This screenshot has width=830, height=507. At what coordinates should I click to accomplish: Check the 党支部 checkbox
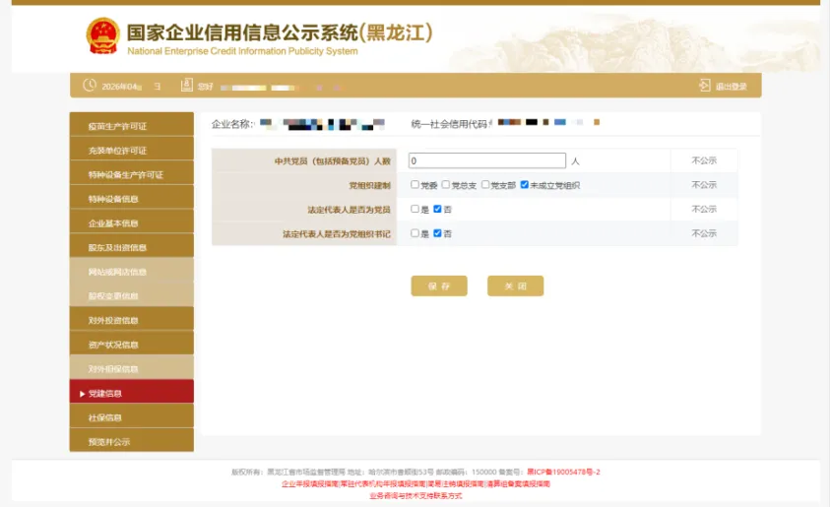pos(484,185)
